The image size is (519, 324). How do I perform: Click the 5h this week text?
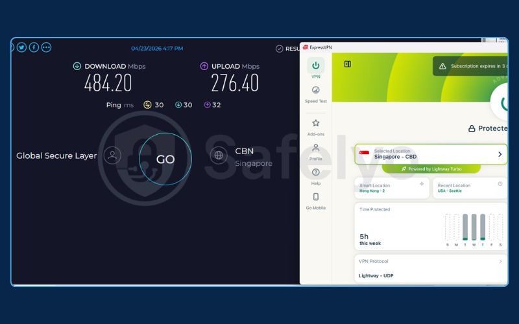click(370, 239)
